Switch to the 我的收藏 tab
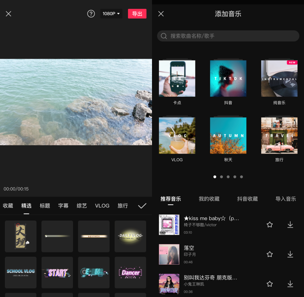Viewport: 304px width, 297px height. click(x=209, y=199)
